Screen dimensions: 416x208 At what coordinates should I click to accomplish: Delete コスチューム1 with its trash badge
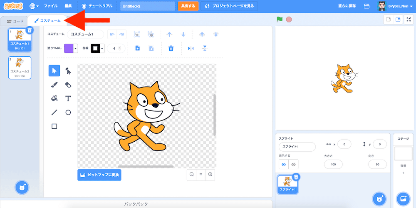click(30, 30)
